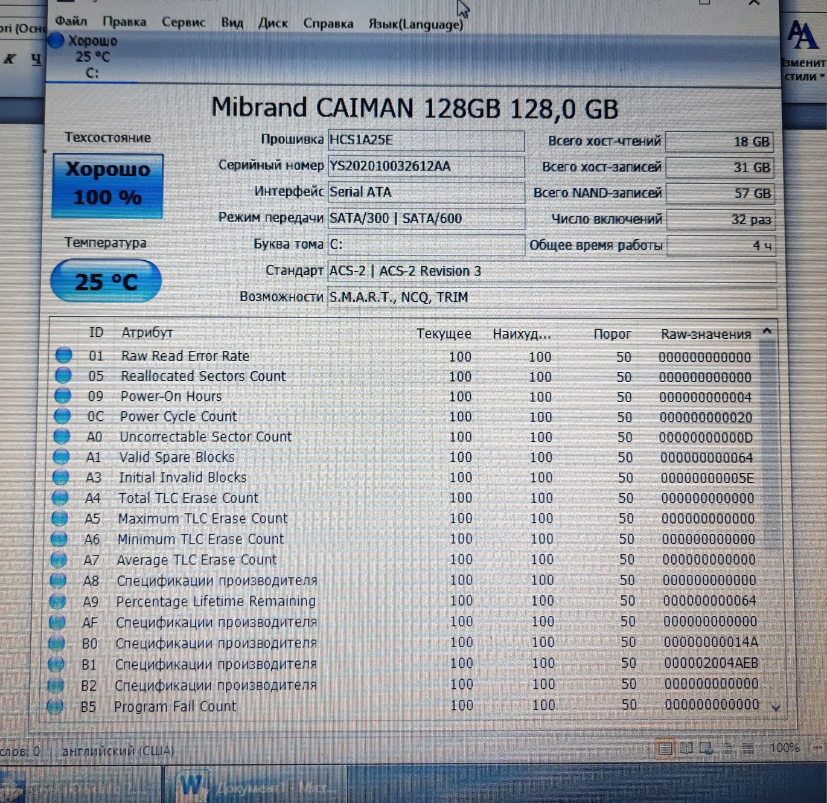Click the Возможности field S.M.A.R.T., NCQ, TRIM
The image size is (827, 803).
pyautogui.click(x=552, y=297)
